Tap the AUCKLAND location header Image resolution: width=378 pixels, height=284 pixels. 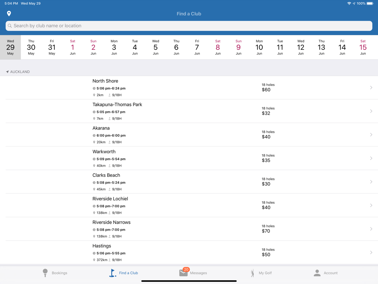(18, 72)
